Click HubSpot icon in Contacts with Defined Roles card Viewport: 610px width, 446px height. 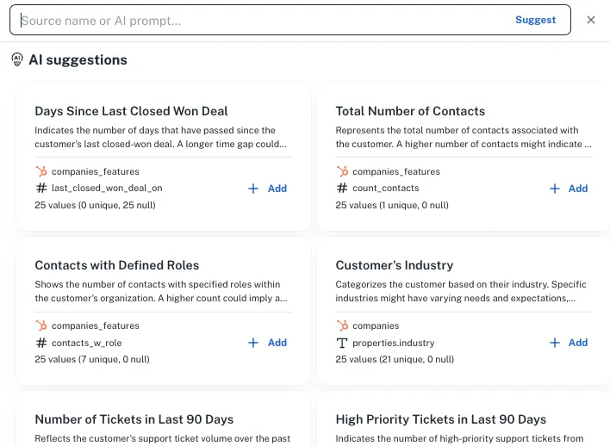pyautogui.click(x=40, y=326)
